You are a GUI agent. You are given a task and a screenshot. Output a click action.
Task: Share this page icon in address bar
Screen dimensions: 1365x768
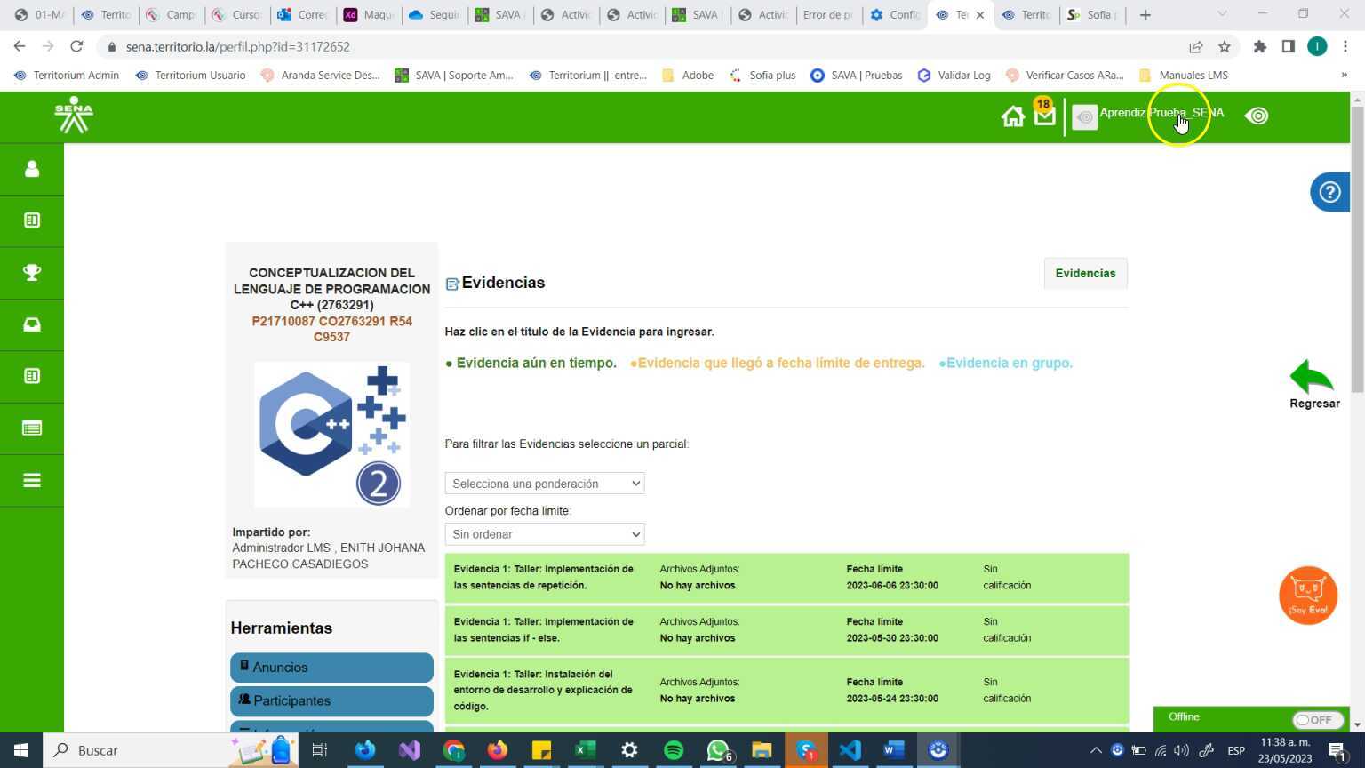click(1196, 46)
